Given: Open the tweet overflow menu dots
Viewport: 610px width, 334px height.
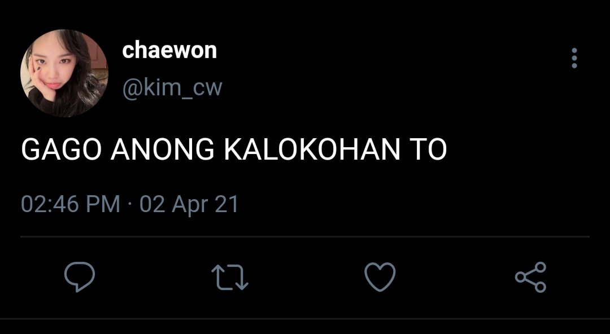Looking at the screenshot, I should tap(574, 58).
